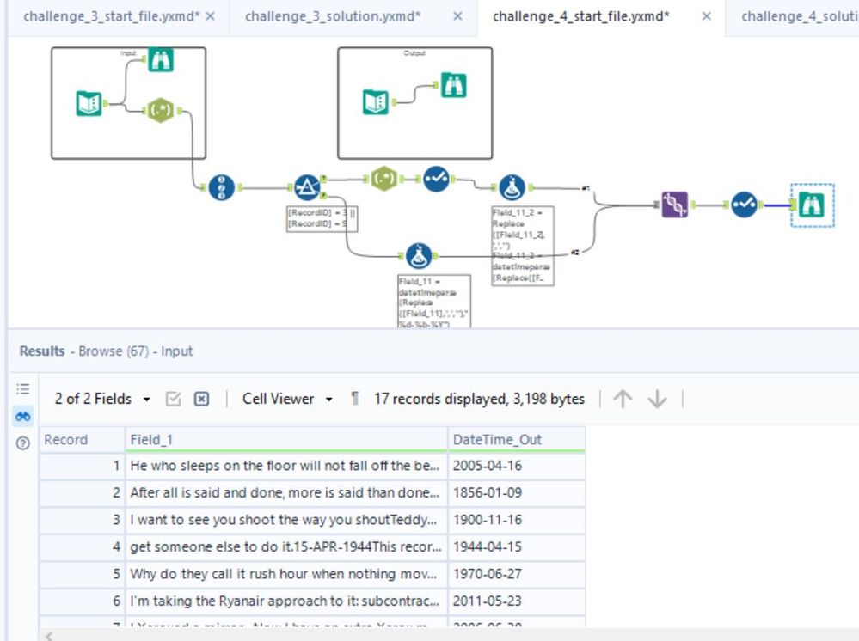Select the upper Formula tool with Field_11_2
Image resolution: width=859 pixels, height=641 pixels.
click(x=512, y=188)
